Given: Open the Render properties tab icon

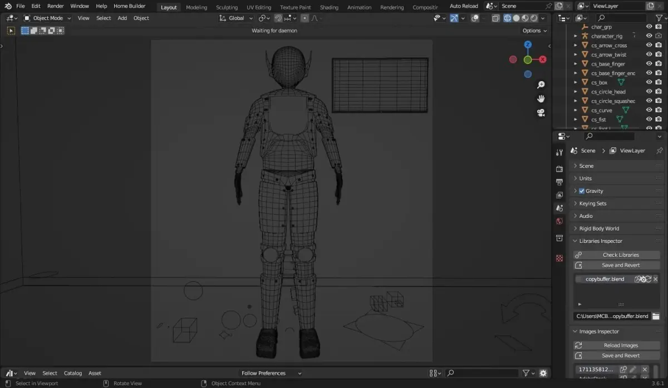Looking at the screenshot, I should pyautogui.click(x=559, y=168).
